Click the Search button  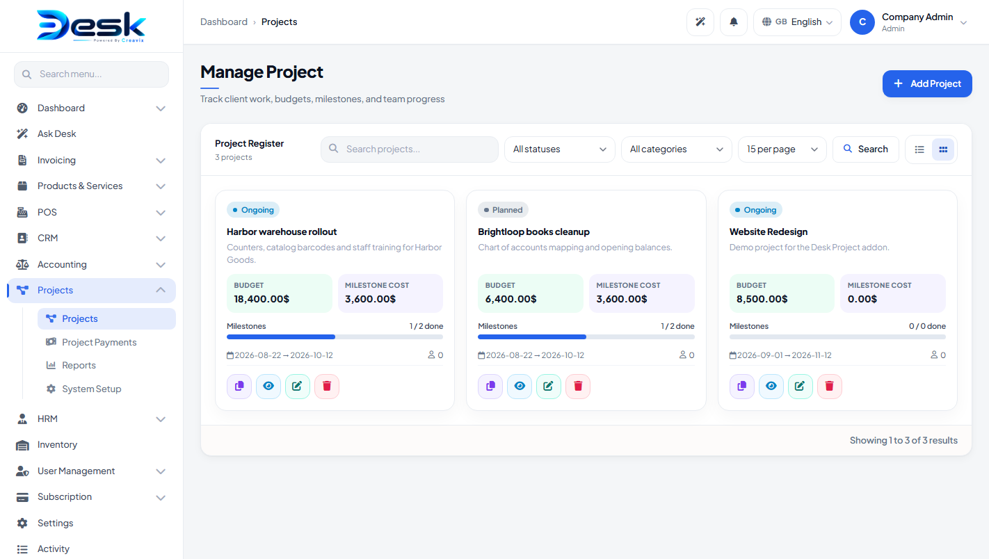866,149
